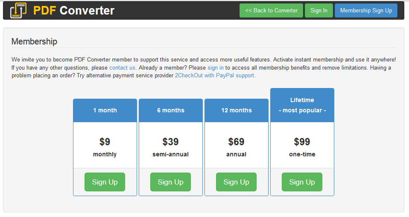Follow the 'contact us' link
This screenshot has height=217, width=409.
click(x=122, y=67)
